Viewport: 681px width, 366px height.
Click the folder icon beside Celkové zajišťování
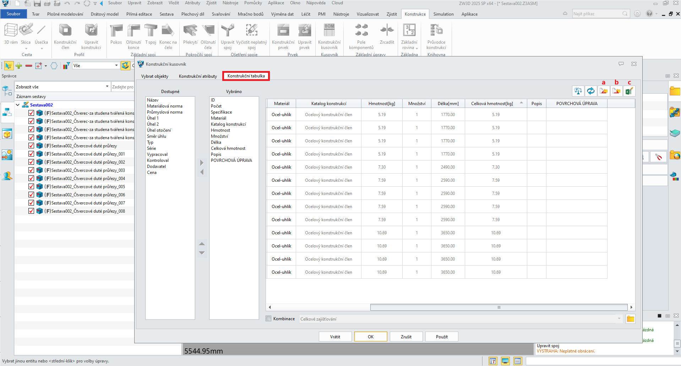click(631, 319)
